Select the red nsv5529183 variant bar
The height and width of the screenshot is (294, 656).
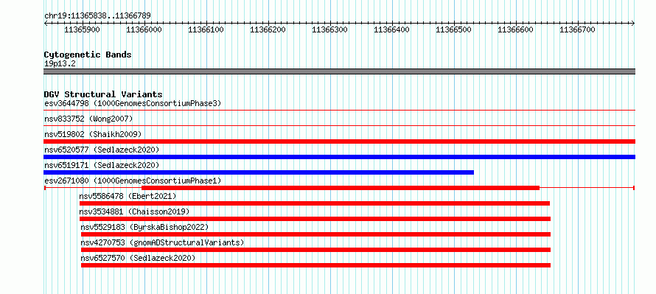[316, 234]
